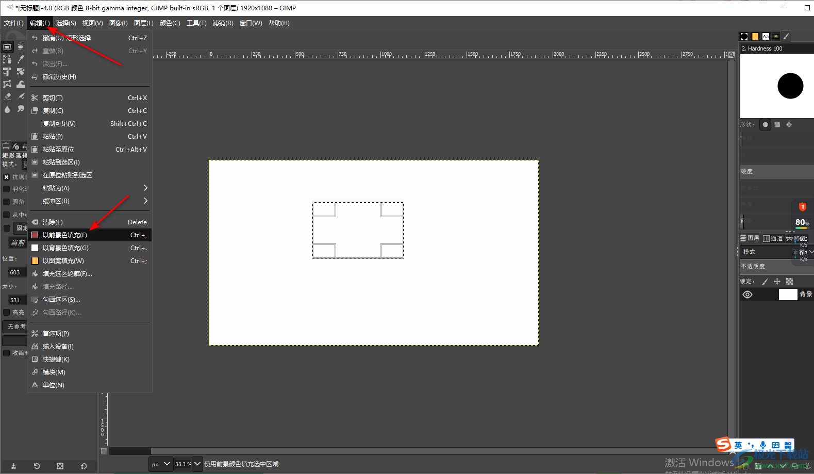This screenshot has width=814, height=474.
Task: Lock position and size of layer
Action: point(777,281)
